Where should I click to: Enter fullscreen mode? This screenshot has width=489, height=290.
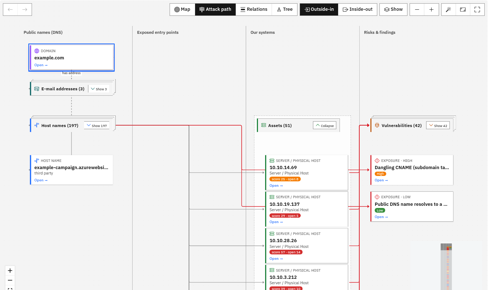(477, 9)
